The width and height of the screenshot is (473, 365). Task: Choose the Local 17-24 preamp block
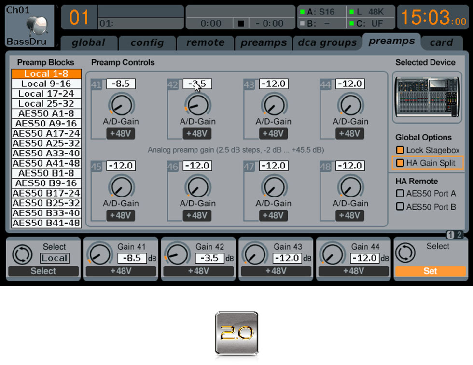pyautogui.click(x=46, y=94)
